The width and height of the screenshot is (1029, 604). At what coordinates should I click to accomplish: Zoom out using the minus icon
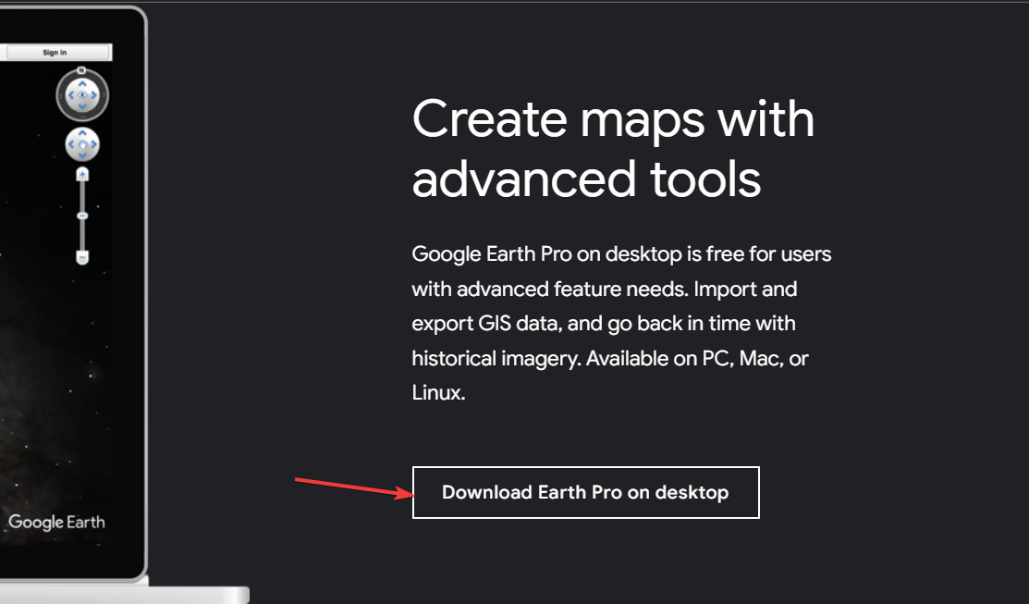[82, 257]
